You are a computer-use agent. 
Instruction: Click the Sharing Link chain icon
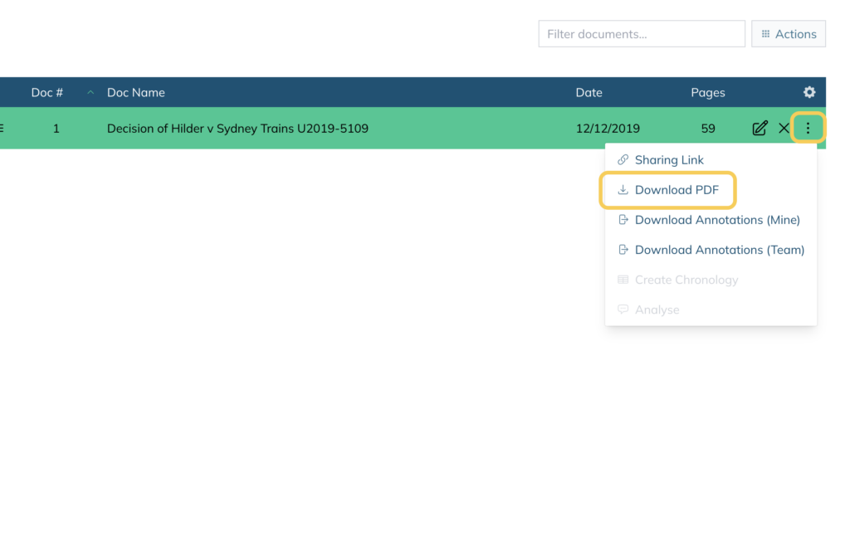coord(623,160)
